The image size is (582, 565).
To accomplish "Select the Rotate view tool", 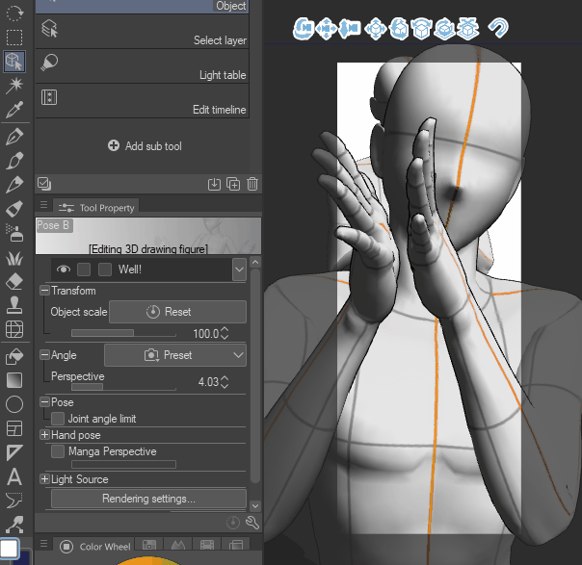I will pyautogui.click(x=14, y=13).
